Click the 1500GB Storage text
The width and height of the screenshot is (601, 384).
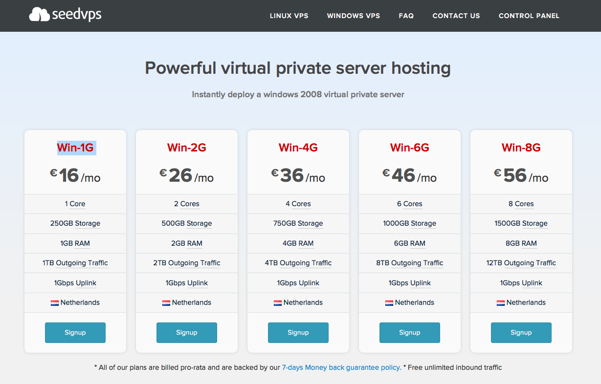point(521,224)
